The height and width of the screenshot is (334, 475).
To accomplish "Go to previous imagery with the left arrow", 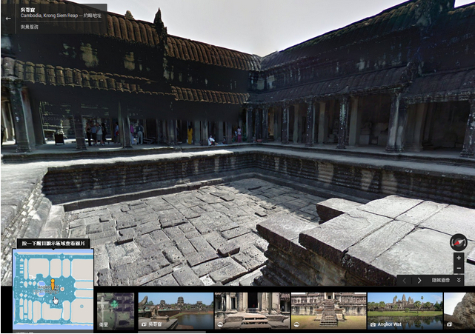I will coord(405,281).
